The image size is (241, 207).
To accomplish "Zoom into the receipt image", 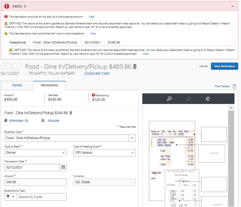I will 169,99.
